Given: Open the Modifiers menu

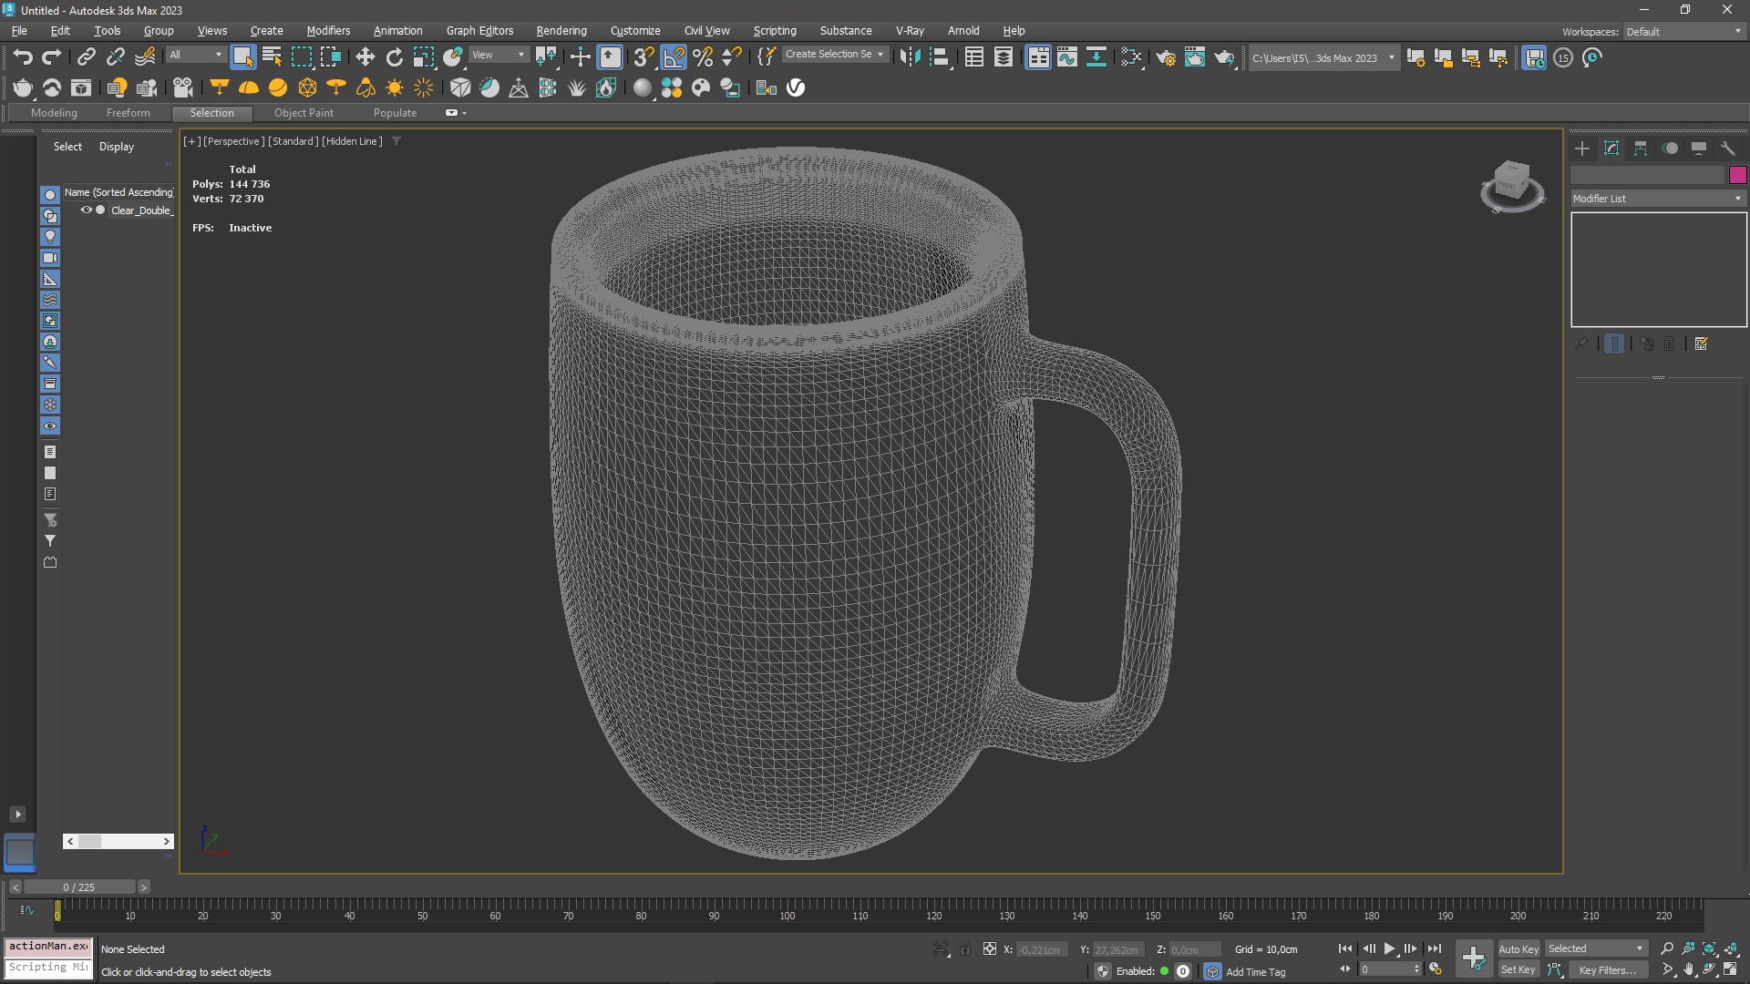Looking at the screenshot, I should click(x=328, y=31).
